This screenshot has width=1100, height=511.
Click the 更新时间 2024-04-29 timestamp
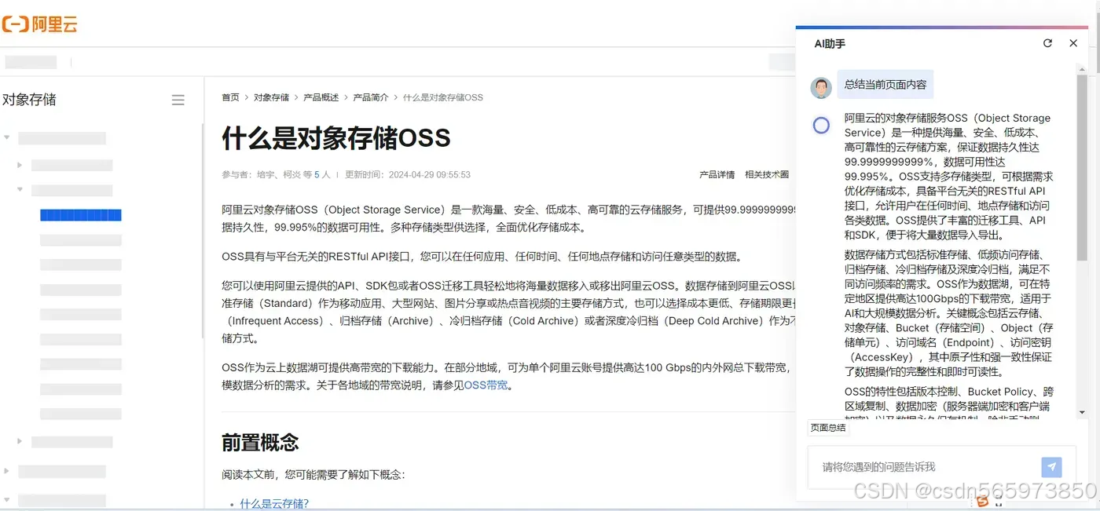click(408, 175)
